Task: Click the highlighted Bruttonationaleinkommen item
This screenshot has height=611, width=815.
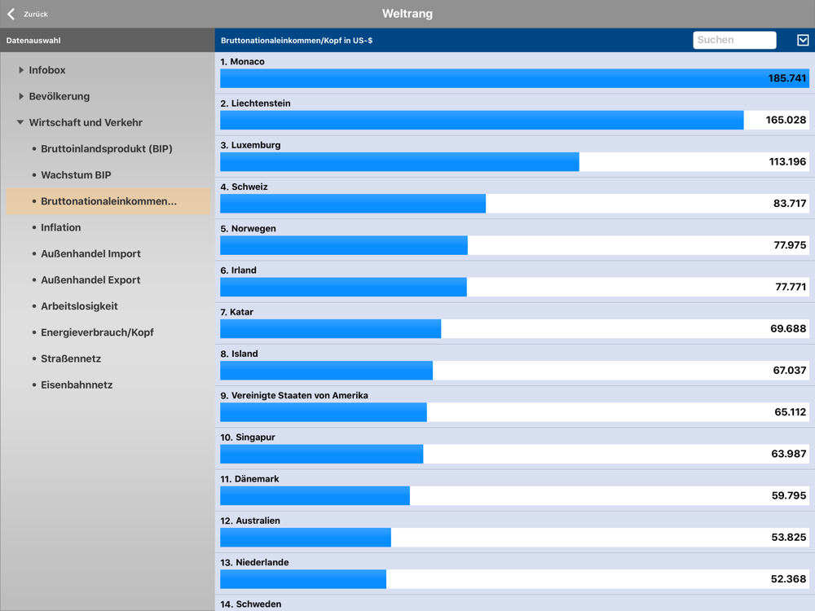Action: pos(108,201)
